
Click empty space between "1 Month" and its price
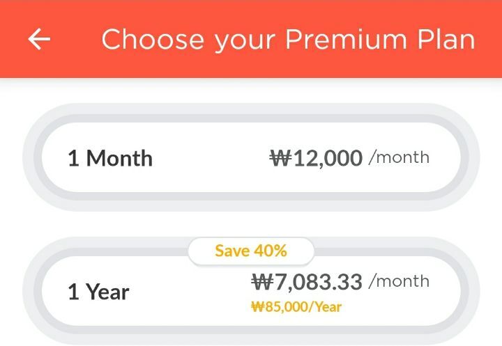click(209, 158)
